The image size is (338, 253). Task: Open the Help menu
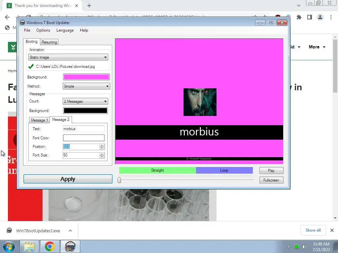[84, 30]
